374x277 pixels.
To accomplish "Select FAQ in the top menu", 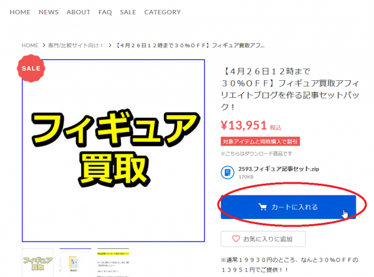I will click(105, 12).
